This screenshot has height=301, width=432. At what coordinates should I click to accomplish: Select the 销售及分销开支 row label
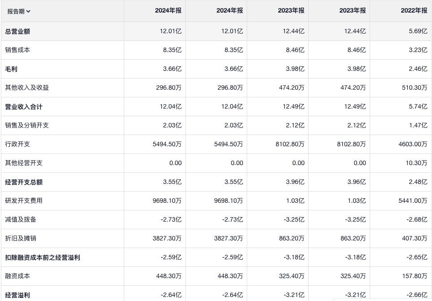(x=27, y=126)
